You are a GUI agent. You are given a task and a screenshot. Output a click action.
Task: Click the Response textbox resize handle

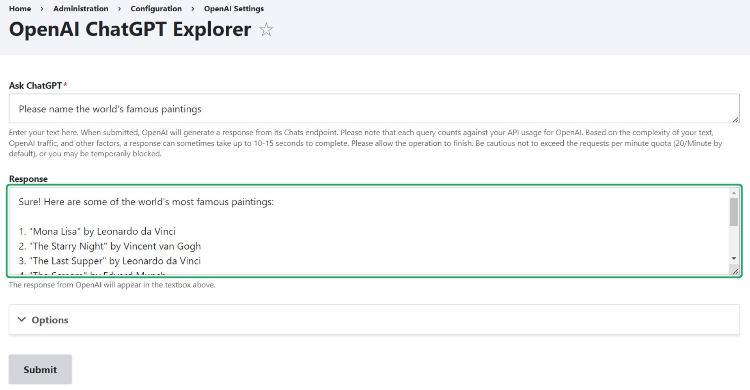click(736, 271)
